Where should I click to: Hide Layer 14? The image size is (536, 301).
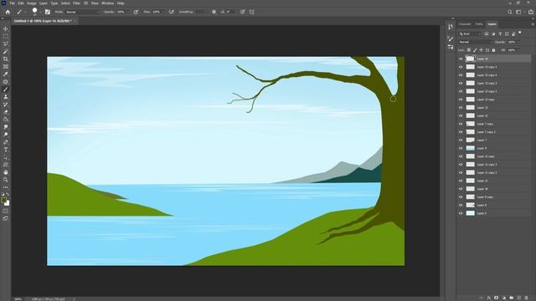[461, 59]
